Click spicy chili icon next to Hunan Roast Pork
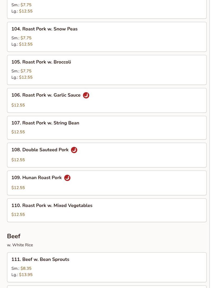 point(67,178)
